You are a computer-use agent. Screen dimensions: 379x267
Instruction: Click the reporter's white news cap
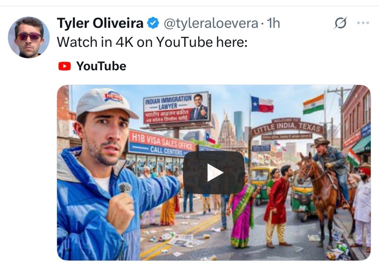[x=105, y=103]
